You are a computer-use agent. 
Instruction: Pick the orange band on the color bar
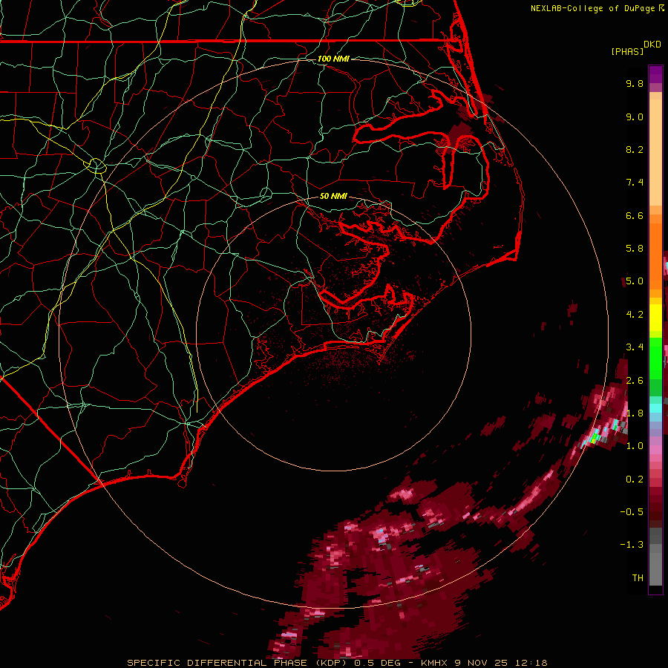pos(655,252)
